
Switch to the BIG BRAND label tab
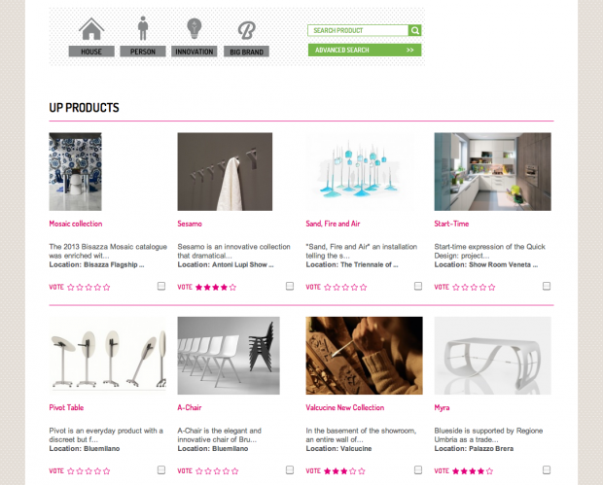click(246, 52)
